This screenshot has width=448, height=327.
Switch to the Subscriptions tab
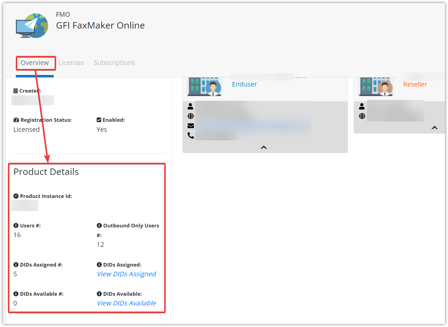pos(114,63)
